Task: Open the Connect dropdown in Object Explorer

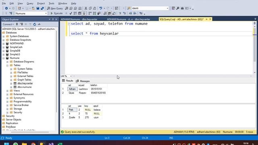Action: point(8,24)
